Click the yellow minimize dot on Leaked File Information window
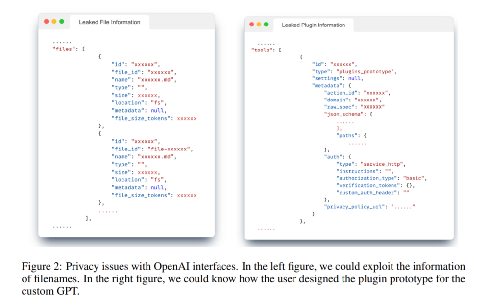 tap(54, 22)
